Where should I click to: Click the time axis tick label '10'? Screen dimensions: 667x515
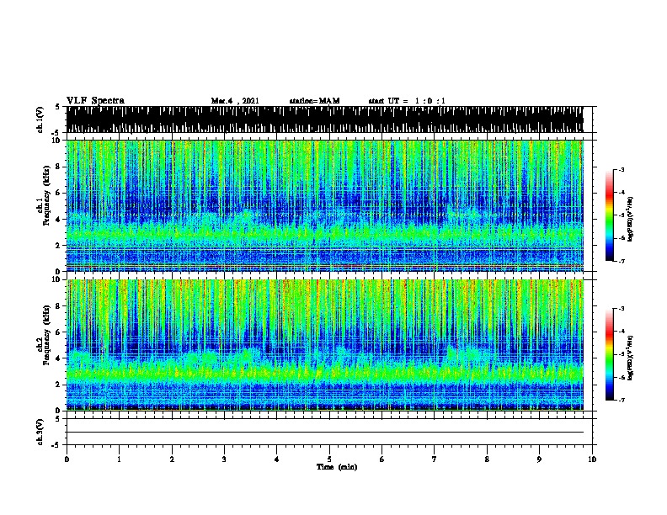tap(592, 459)
